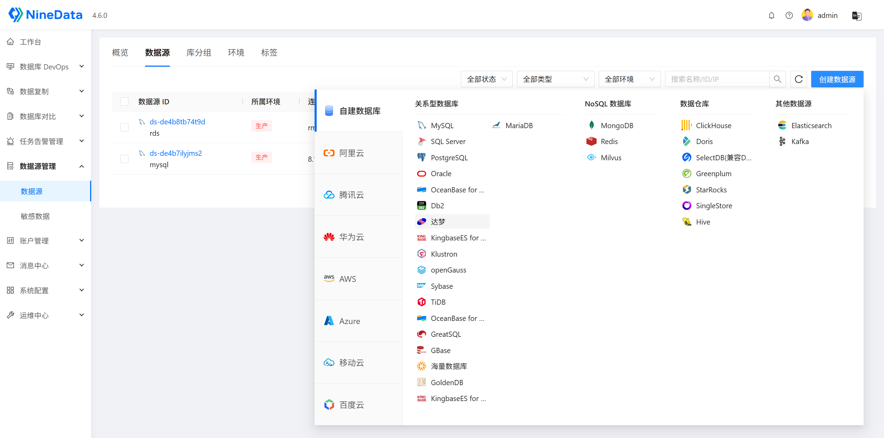Expand the 任务告警管理 sidebar menu
Screen dimensions: 884x438
46,141
